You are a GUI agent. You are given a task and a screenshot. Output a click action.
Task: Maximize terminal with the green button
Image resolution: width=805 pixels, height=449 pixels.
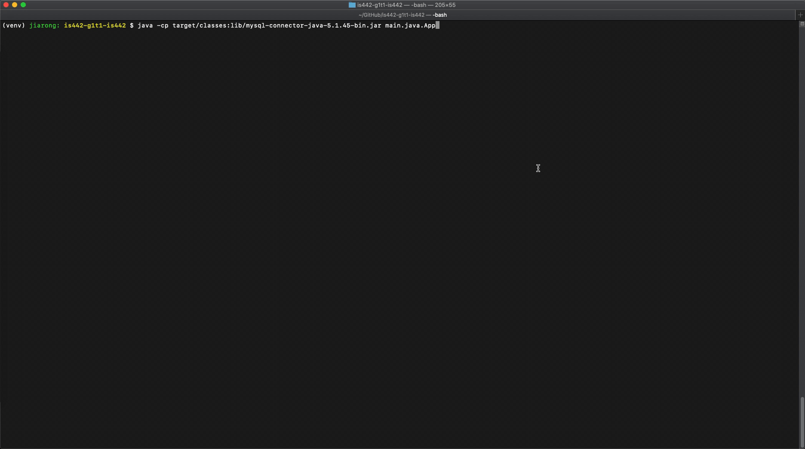click(23, 5)
